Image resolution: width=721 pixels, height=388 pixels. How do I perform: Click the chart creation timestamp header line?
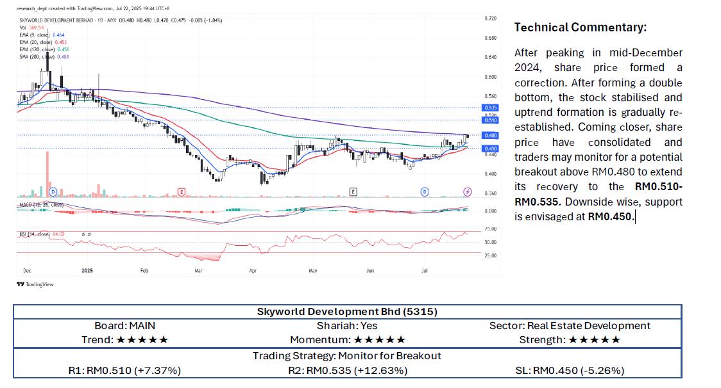pos(93,8)
